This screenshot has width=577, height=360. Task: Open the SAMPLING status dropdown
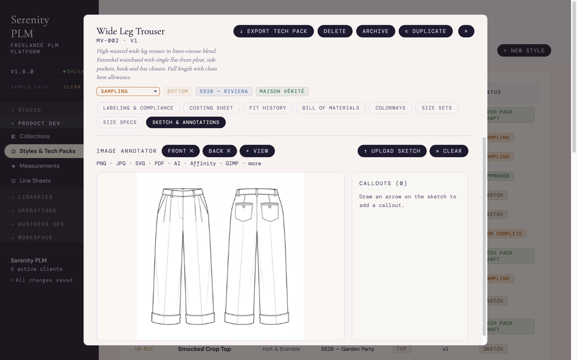click(128, 91)
